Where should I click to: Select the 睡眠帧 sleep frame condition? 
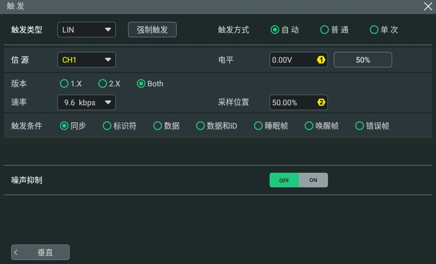pos(258,126)
